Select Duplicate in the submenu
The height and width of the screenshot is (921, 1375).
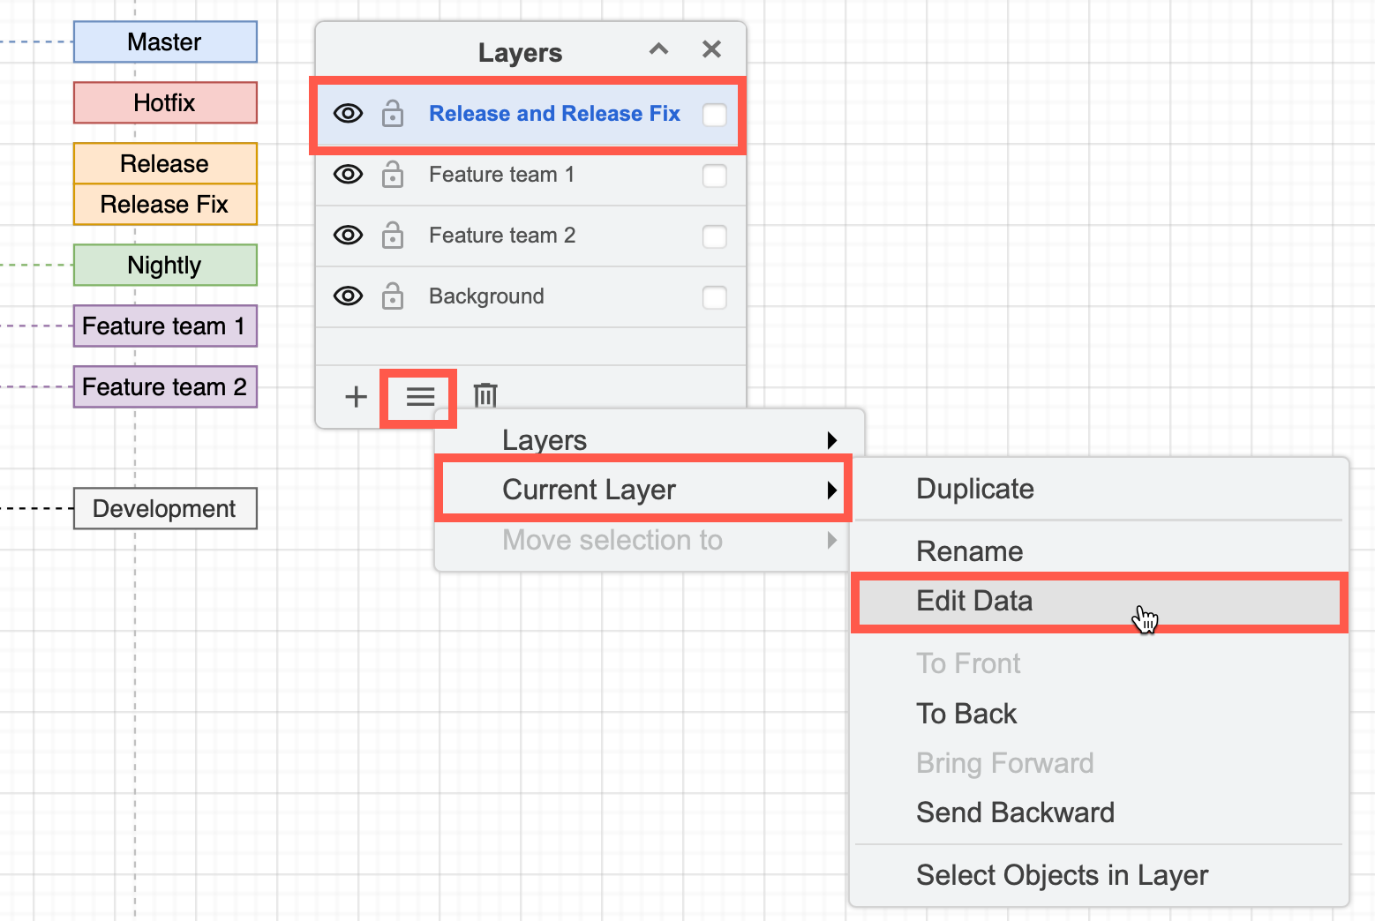pyautogui.click(x=974, y=489)
